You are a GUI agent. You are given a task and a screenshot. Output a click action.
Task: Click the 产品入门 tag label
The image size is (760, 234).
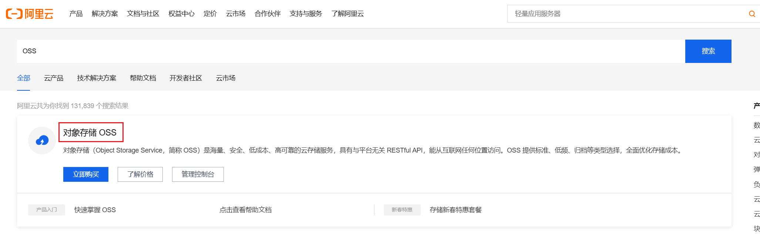(47, 210)
